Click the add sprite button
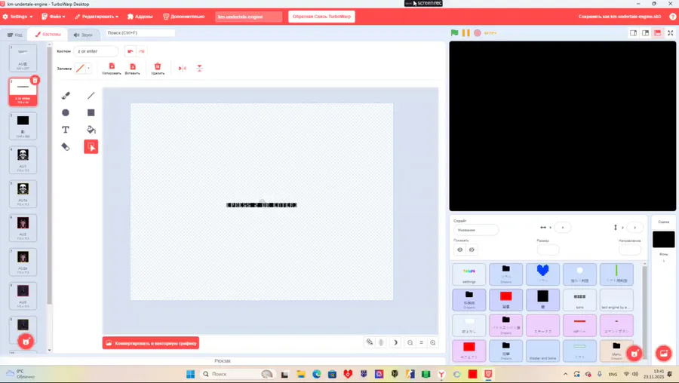 (634, 354)
